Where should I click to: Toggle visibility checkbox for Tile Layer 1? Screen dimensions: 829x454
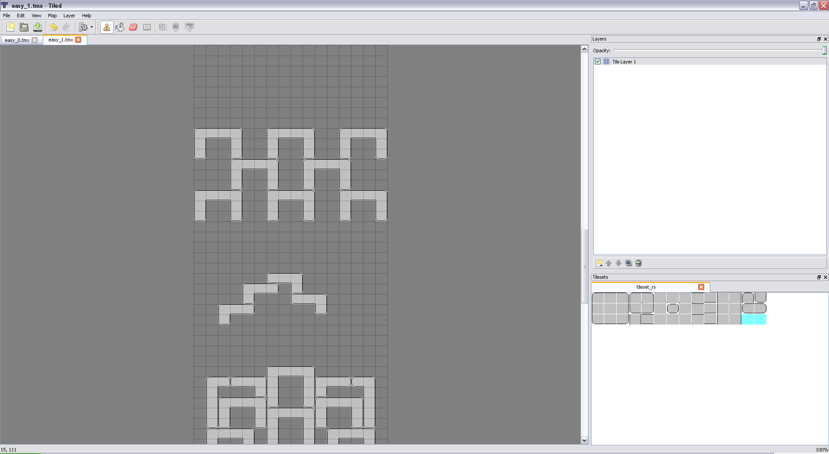(598, 62)
